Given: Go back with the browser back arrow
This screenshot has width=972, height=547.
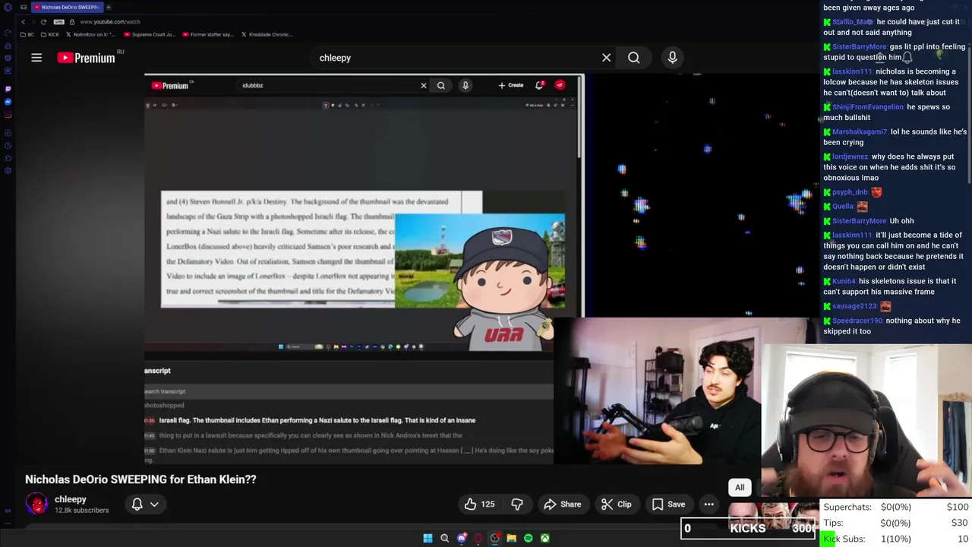Looking at the screenshot, I should (23, 22).
